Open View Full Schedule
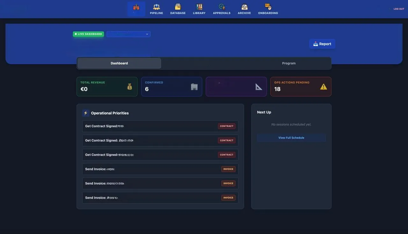 coord(291,138)
